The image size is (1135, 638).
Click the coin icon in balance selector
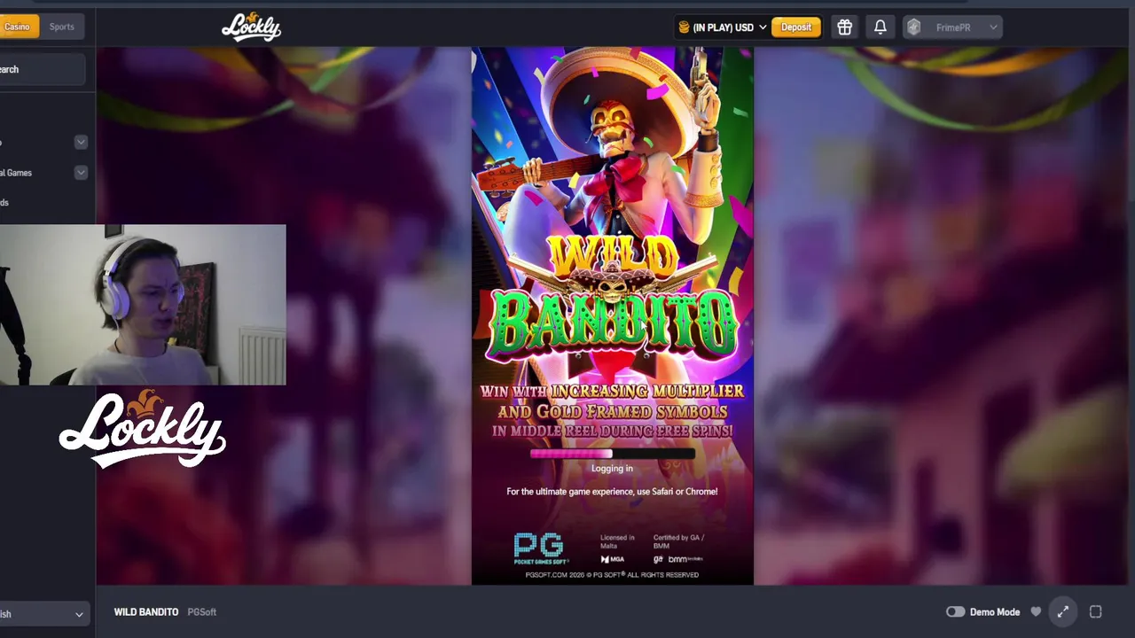(x=684, y=27)
